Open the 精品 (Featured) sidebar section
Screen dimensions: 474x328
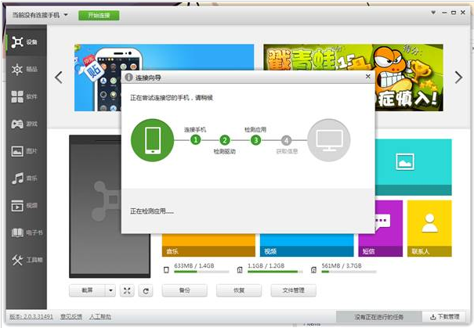[24, 70]
